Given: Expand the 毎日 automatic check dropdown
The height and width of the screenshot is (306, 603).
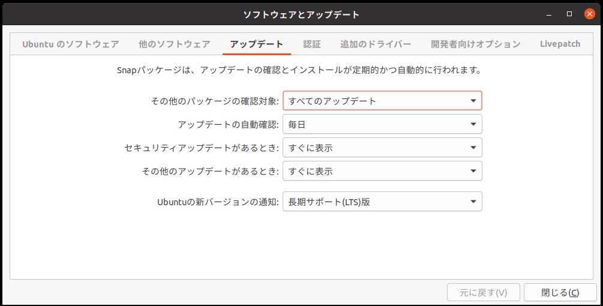Looking at the screenshot, I should point(382,124).
